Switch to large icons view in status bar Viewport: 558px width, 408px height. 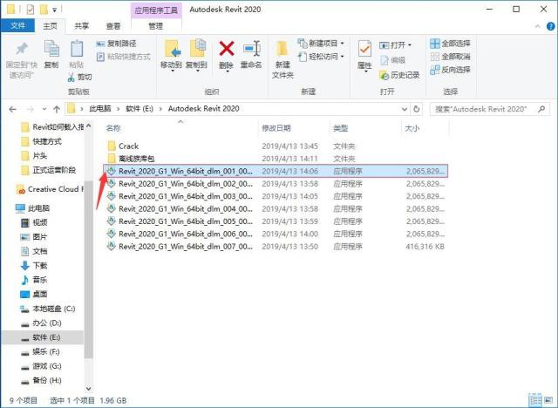(549, 400)
